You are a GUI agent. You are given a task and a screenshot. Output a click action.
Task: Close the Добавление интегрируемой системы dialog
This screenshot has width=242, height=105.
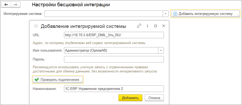pyautogui.click(x=164, y=26)
